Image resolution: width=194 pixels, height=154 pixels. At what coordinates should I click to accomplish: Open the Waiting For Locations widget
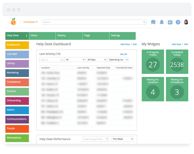click(x=153, y=89)
